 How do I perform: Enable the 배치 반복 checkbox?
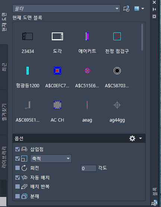[18, 186]
